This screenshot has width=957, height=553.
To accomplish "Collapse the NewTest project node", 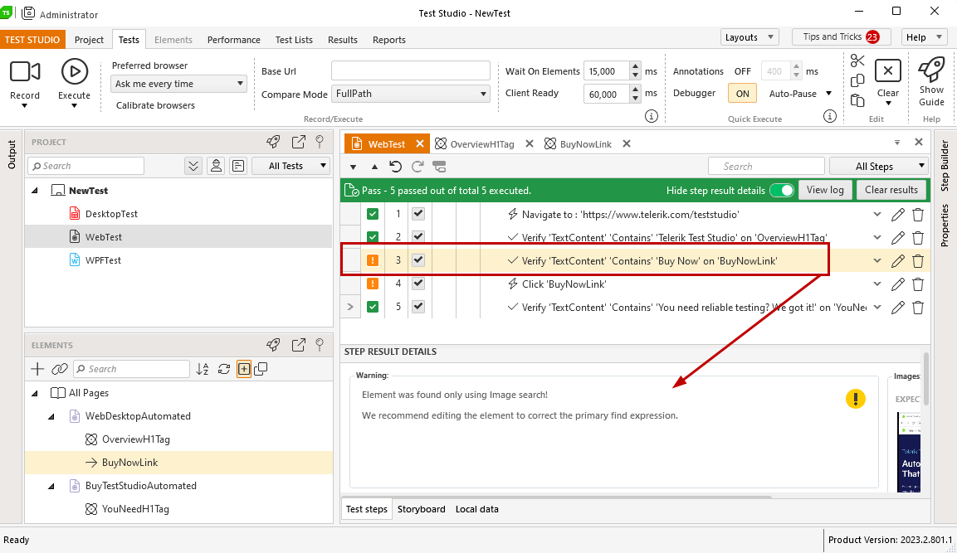I will 35,191.
